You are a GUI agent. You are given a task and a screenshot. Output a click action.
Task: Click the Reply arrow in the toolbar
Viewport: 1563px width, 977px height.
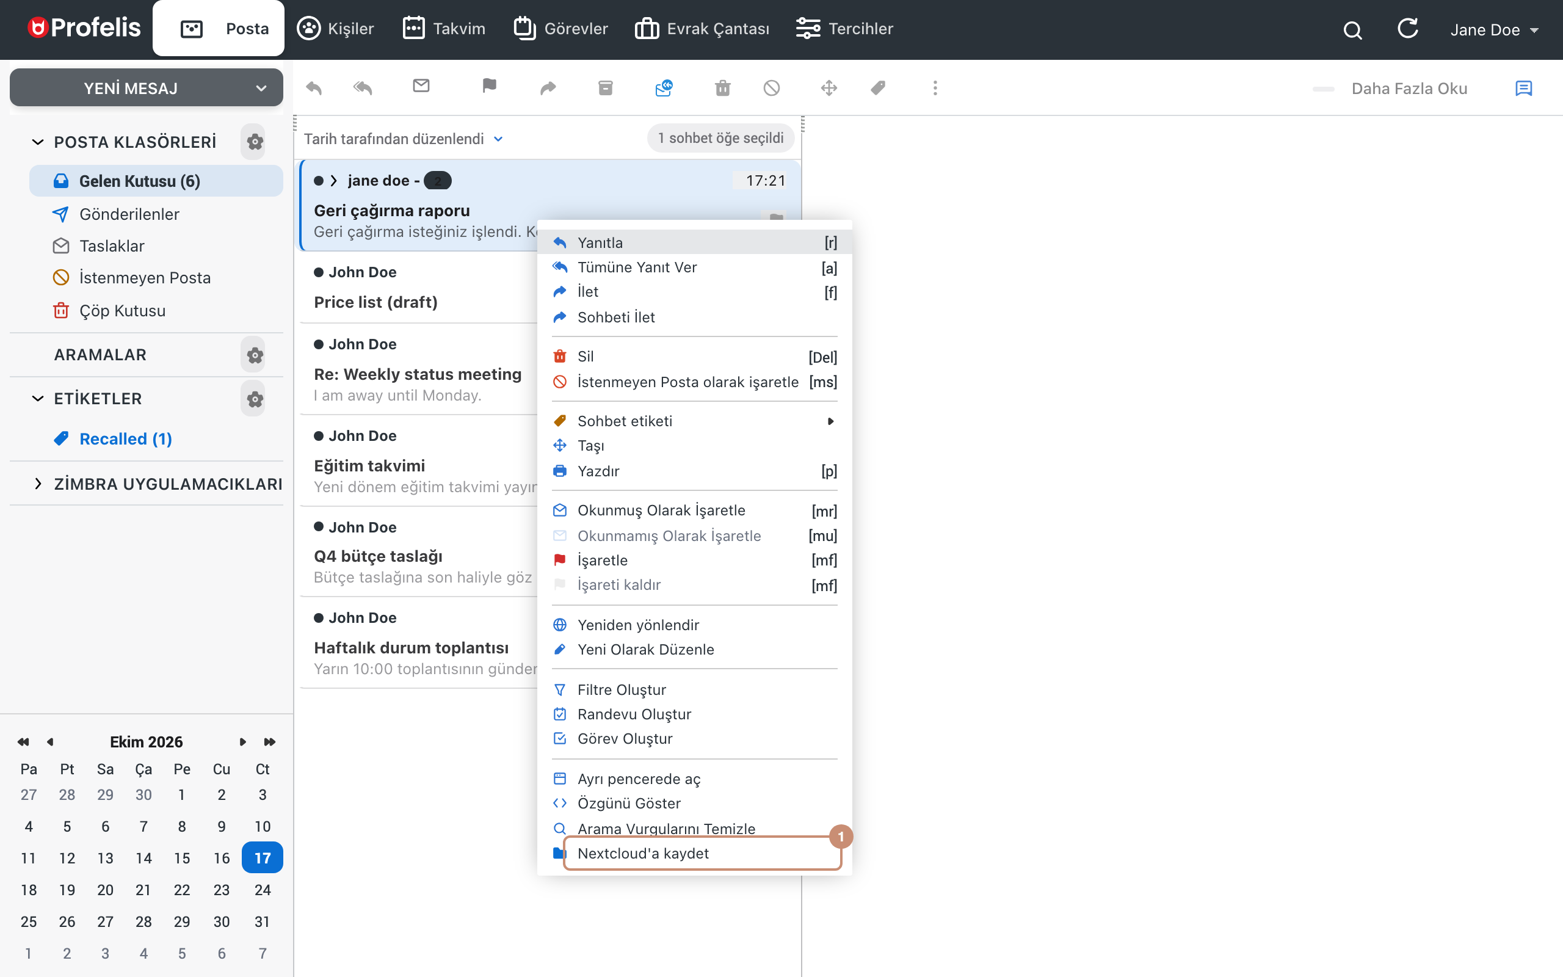(314, 88)
